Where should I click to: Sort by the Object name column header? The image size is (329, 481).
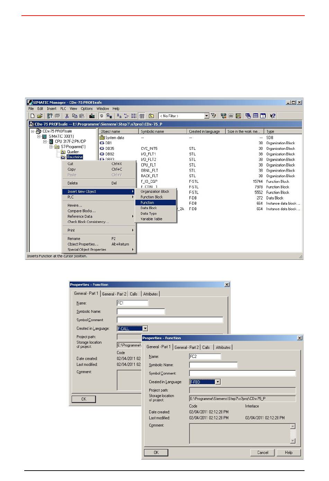tap(119, 131)
